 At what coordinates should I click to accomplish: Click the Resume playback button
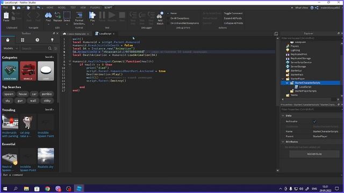112,15
